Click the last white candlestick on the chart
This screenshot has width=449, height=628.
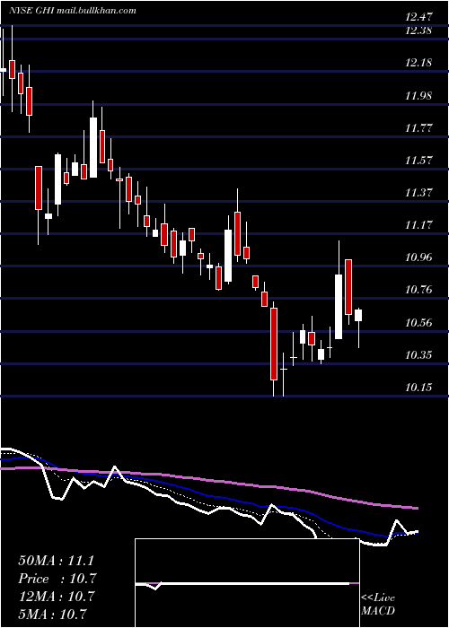358,315
